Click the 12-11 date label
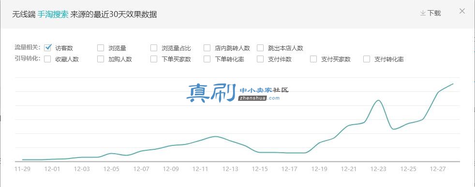 (201, 169)
